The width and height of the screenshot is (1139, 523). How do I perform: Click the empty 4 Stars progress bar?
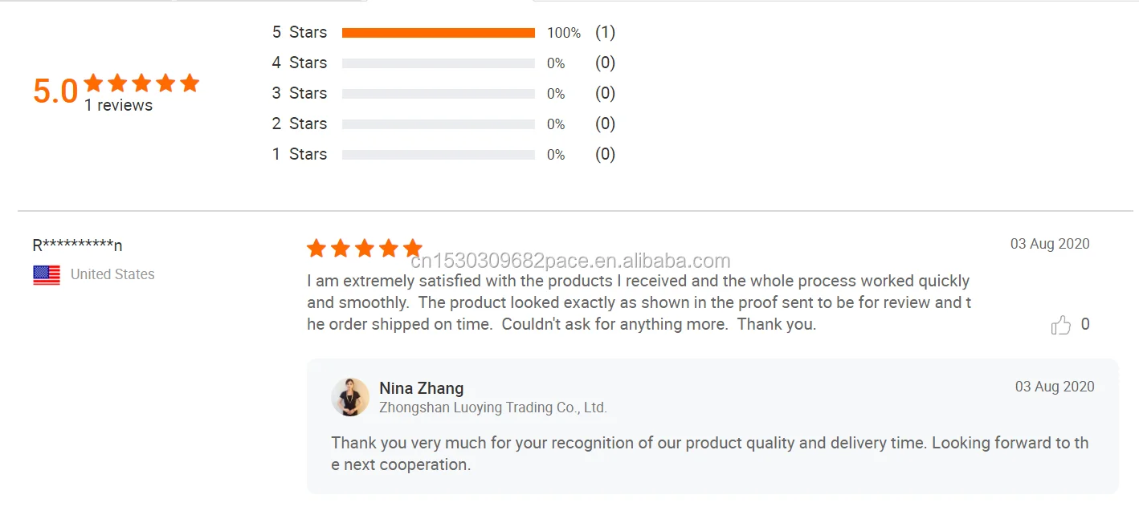click(x=438, y=63)
